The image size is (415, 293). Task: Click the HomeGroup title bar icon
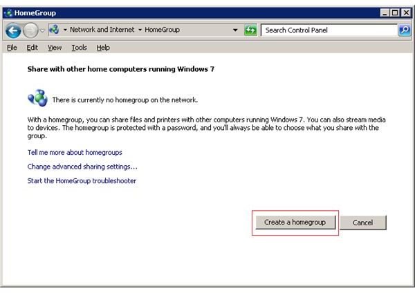[x=8, y=13]
